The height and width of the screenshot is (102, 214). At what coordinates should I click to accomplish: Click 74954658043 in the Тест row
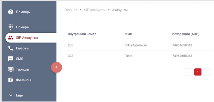coord(182,56)
